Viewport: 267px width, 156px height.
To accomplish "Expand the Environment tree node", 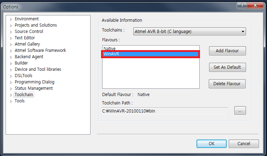I will pos(11,19).
